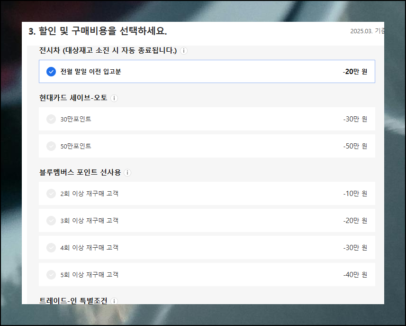Click the 3. 할인 및 구매비용을 선택하세요 heading
Image resolution: width=406 pixels, height=326 pixels.
[x=98, y=31]
